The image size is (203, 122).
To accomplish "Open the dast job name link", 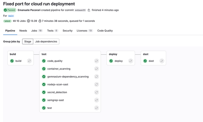I will [x=151, y=61].
